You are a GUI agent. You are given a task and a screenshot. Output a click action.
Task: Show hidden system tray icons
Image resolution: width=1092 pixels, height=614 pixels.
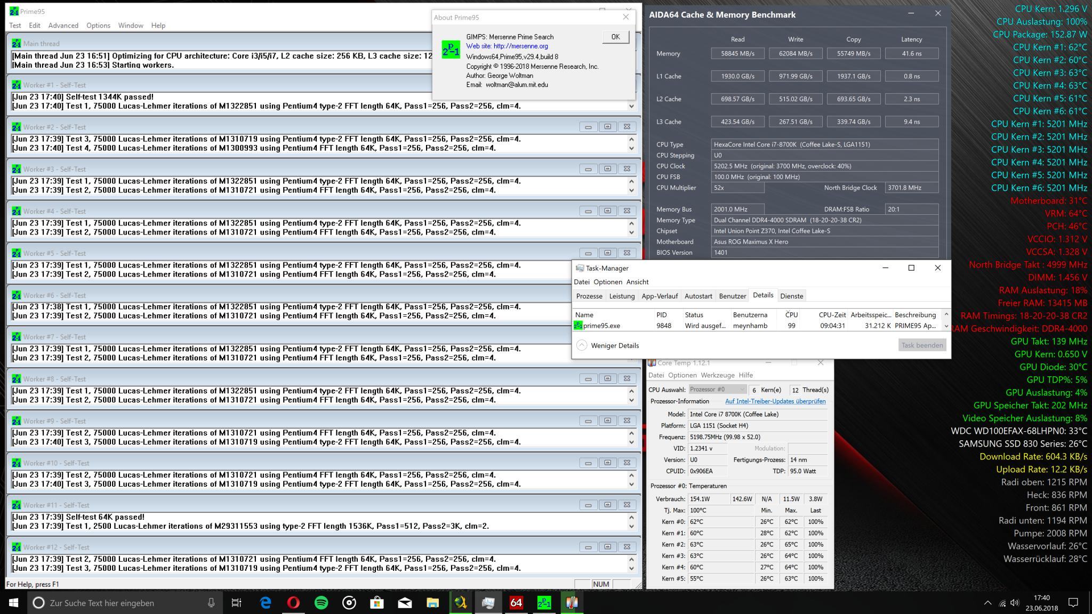pos(987,603)
